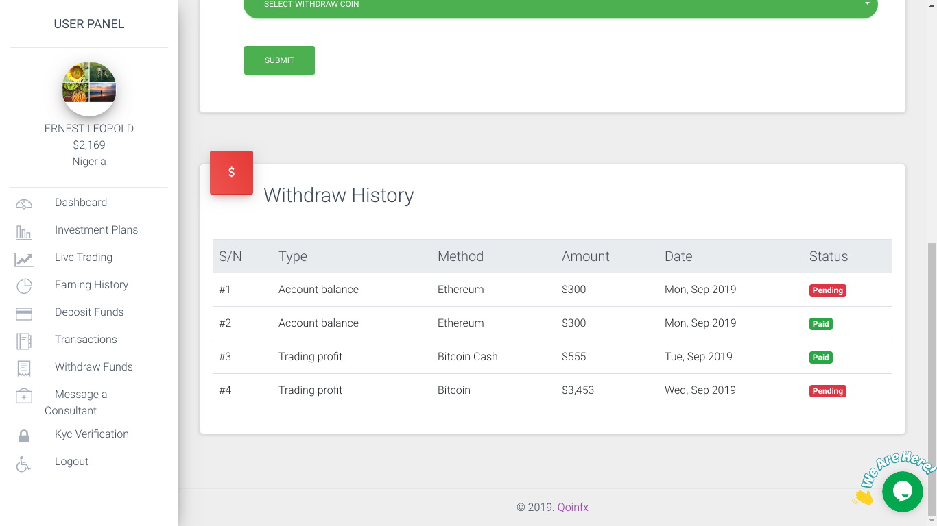Select the Earning History pie chart icon
Screen dimensions: 937x526
tap(23, 286)
